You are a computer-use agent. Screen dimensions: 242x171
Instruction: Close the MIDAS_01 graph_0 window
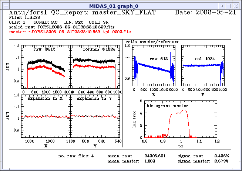[237, 4]
